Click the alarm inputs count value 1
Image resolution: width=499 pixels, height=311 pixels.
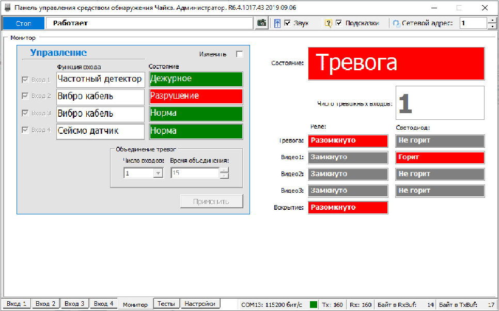(440, 103)
